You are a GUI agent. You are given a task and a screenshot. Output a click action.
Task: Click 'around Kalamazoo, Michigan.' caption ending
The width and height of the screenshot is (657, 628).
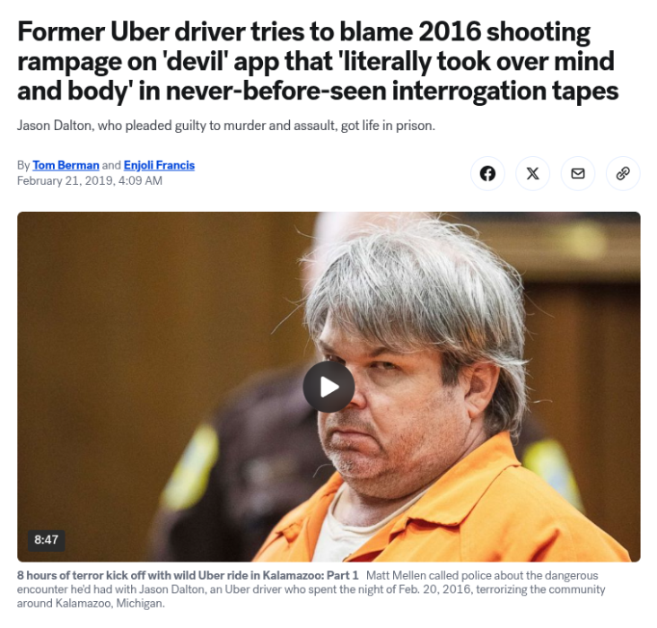pyautogui.click(x=91, y=603)
